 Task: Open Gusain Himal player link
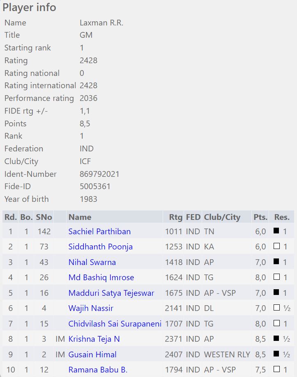92,354
